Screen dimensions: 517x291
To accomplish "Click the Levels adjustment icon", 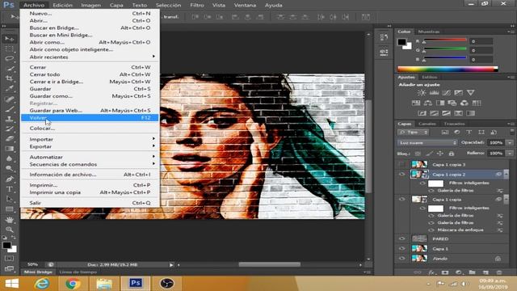I will (434, 93).
